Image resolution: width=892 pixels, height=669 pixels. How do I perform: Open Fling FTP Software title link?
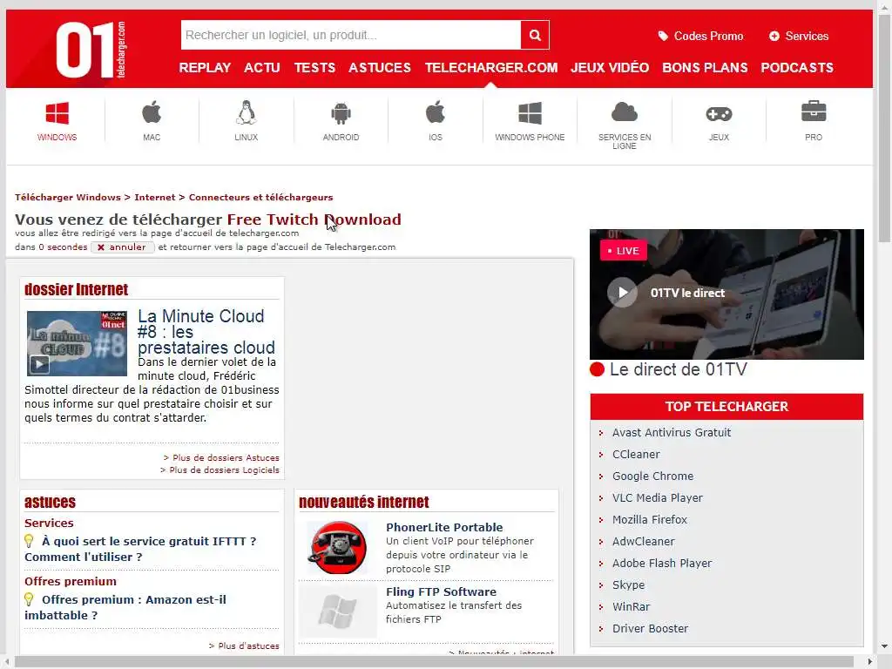441,591
